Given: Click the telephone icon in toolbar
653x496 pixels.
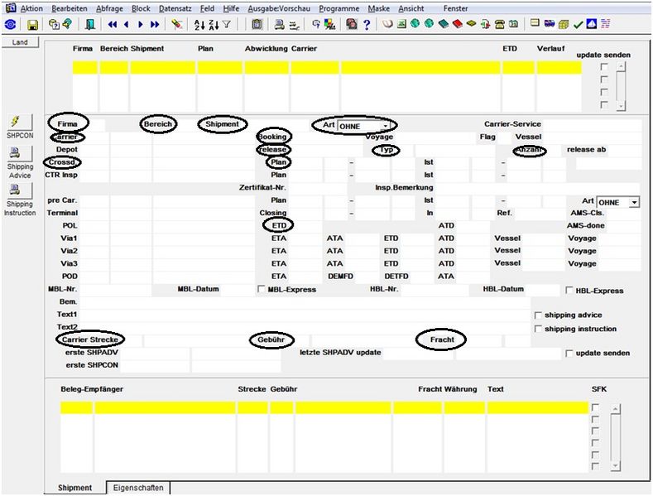Looking at the screenshot, I should point(499,24).
